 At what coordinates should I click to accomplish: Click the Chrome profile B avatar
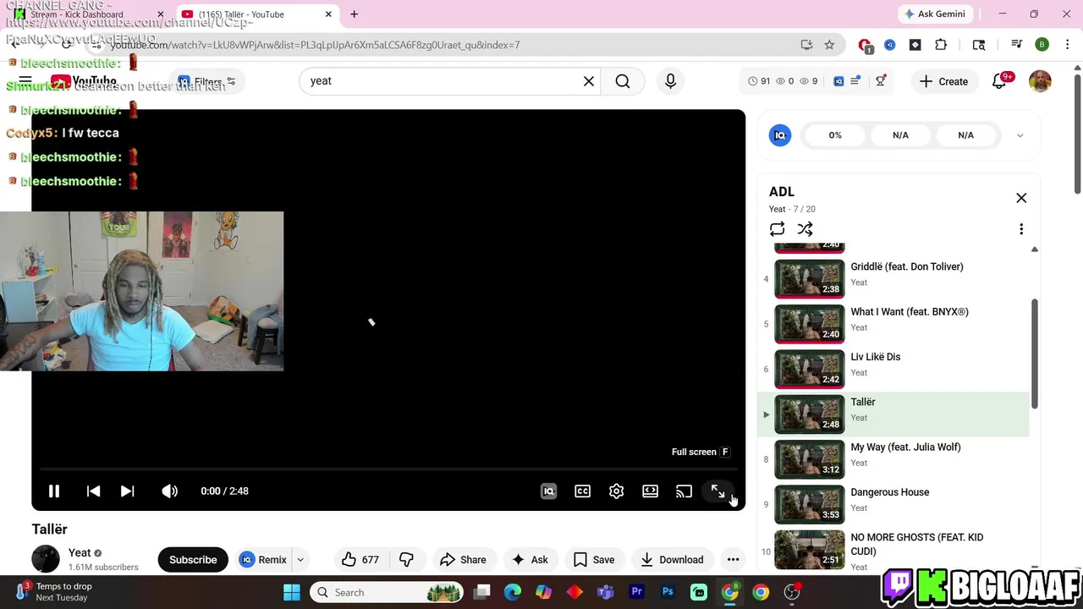[1042, 45]
